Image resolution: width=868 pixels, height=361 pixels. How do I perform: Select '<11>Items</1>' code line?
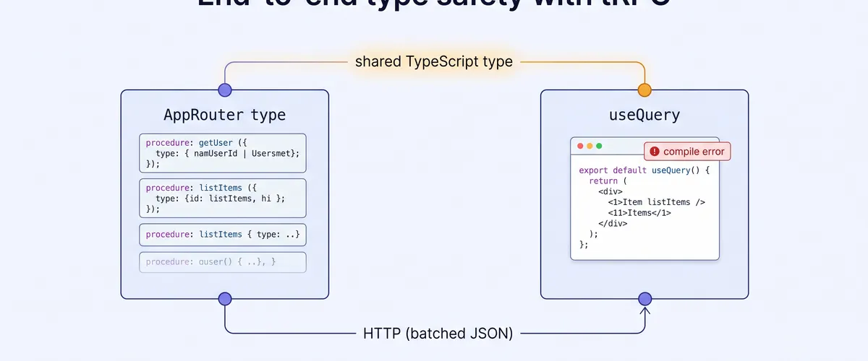[x=640, y=213]
